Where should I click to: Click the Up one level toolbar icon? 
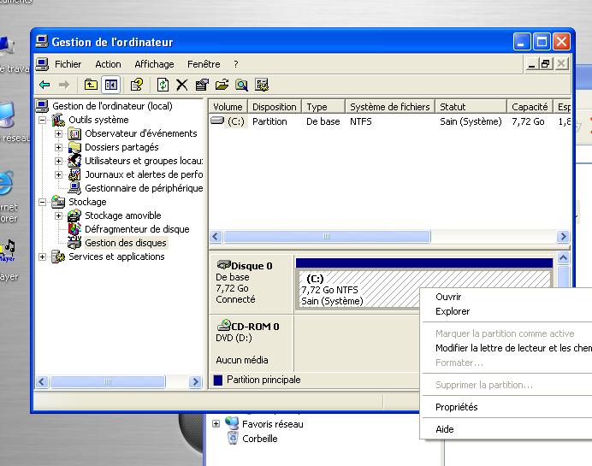pyautogui.click(x=91, y=85)
